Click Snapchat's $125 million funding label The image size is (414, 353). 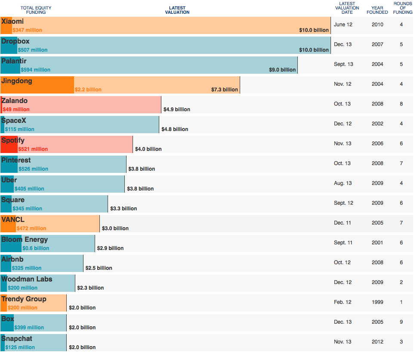pyautogui.click(x=20, y=347)
